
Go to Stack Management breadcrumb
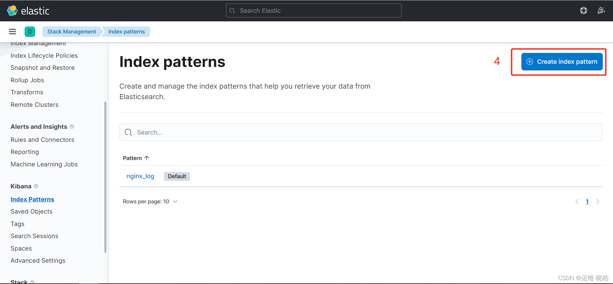[x=72, y=32]
